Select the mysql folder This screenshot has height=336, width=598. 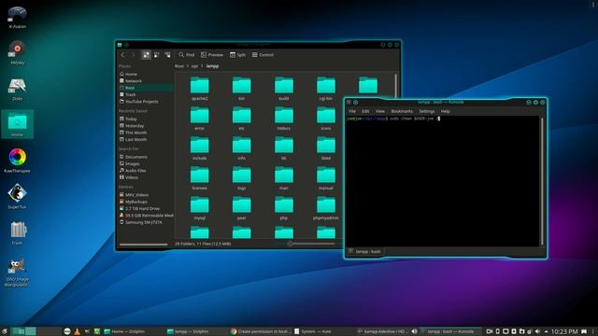point(199,208)
